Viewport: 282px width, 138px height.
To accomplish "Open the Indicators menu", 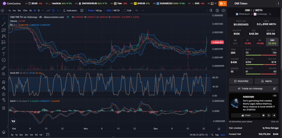I will [70, 11].
